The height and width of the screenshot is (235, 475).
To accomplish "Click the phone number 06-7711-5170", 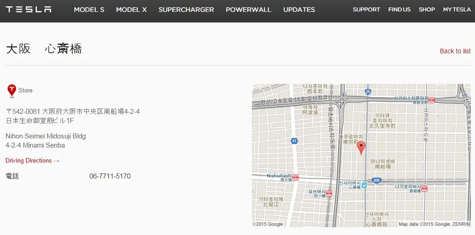I will click(110, 176).
